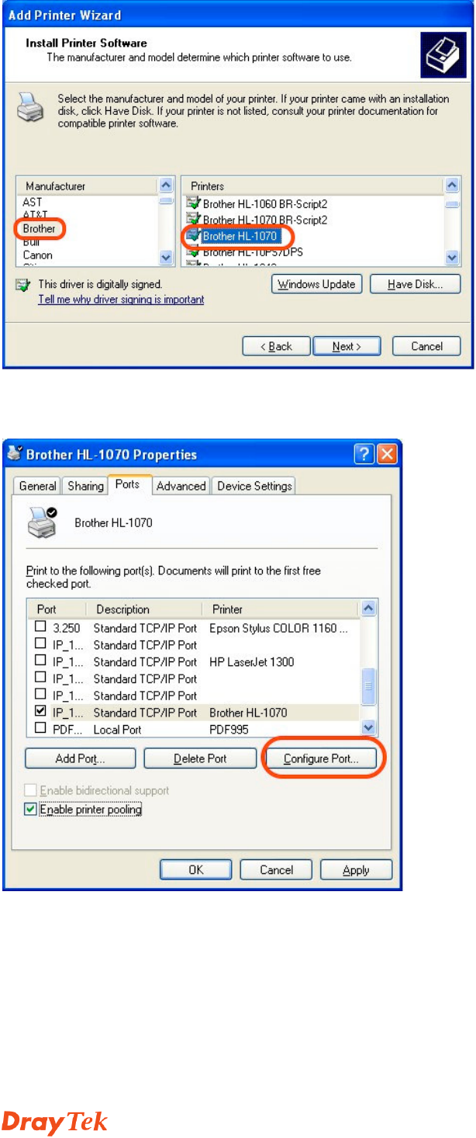The image size is (476, 1138).
Task: Open 'Tell me why driver signing is important' link
Action: click(121, 300)
